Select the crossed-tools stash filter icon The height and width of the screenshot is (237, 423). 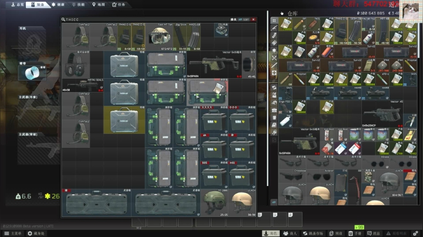274,57
